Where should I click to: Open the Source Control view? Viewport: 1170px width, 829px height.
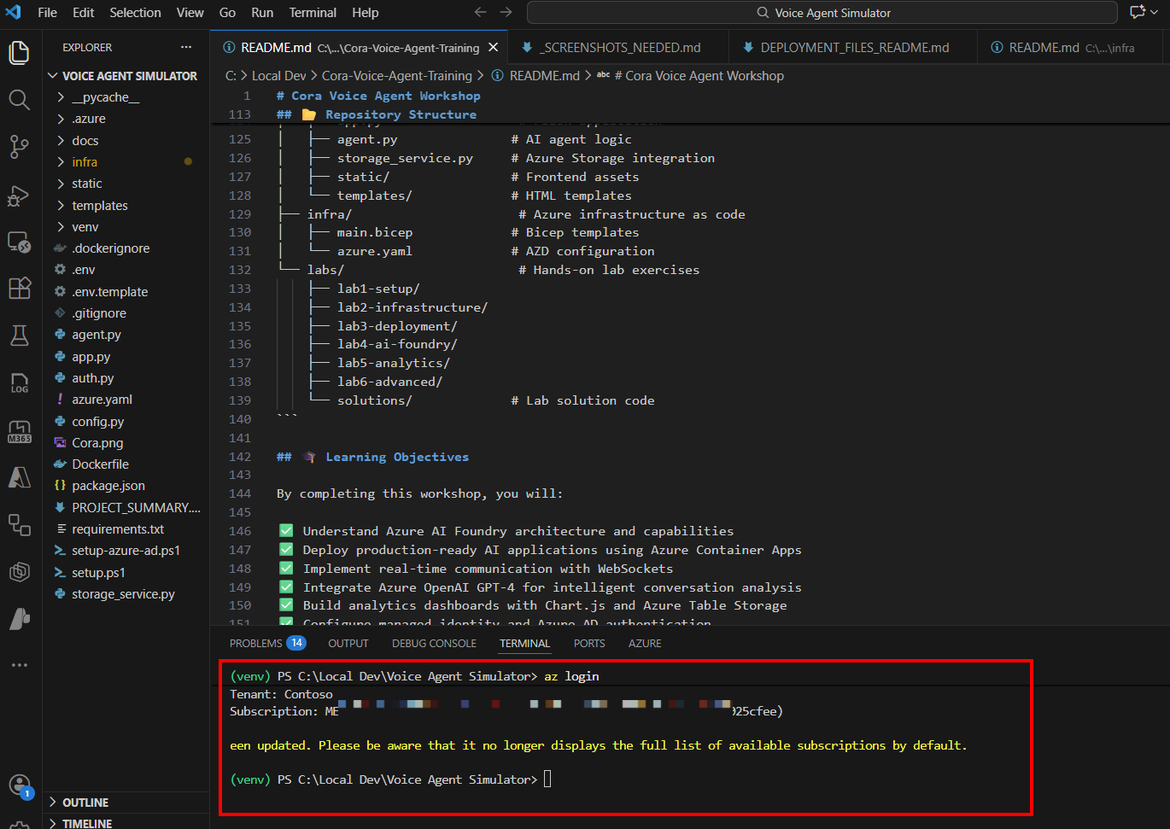coord(19,147)
